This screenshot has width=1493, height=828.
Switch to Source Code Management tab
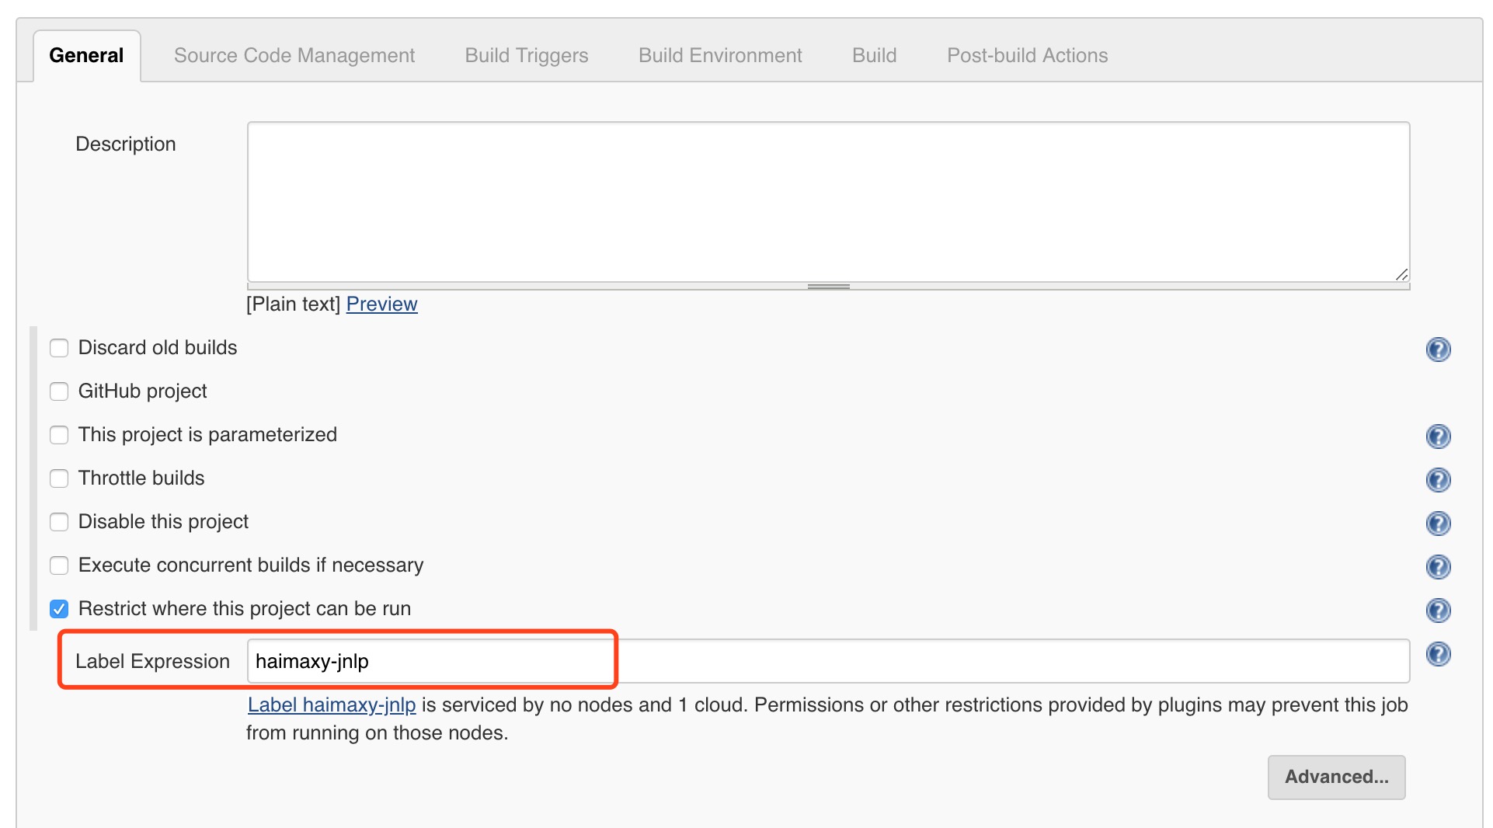point(294,56)
